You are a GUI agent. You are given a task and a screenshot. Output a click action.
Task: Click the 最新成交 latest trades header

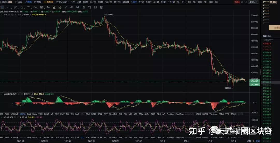pyautogui.click(x=267, y=36)
